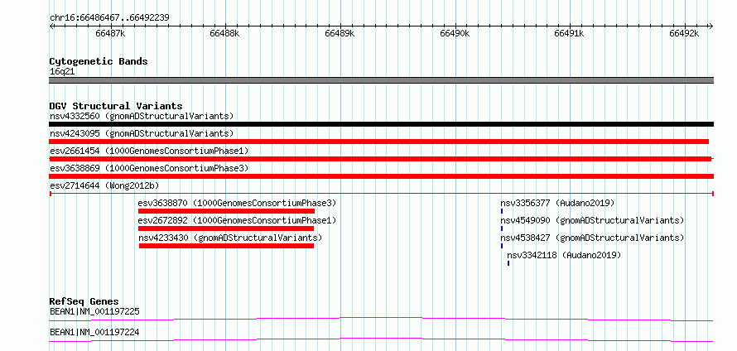737x351 pixels.
Task: Click the red bar of esv3638870
Action: [x=226, y=211]
